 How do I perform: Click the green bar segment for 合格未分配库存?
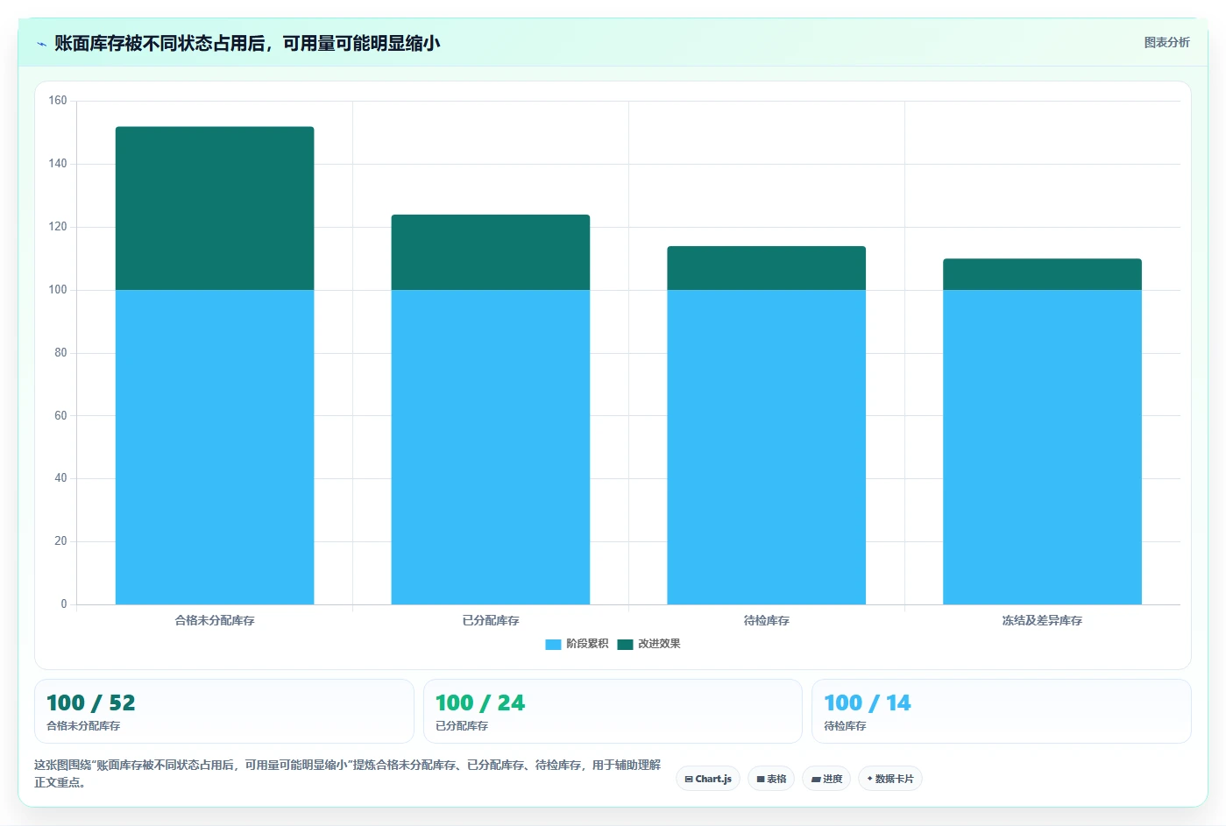(x=215, y=208)
